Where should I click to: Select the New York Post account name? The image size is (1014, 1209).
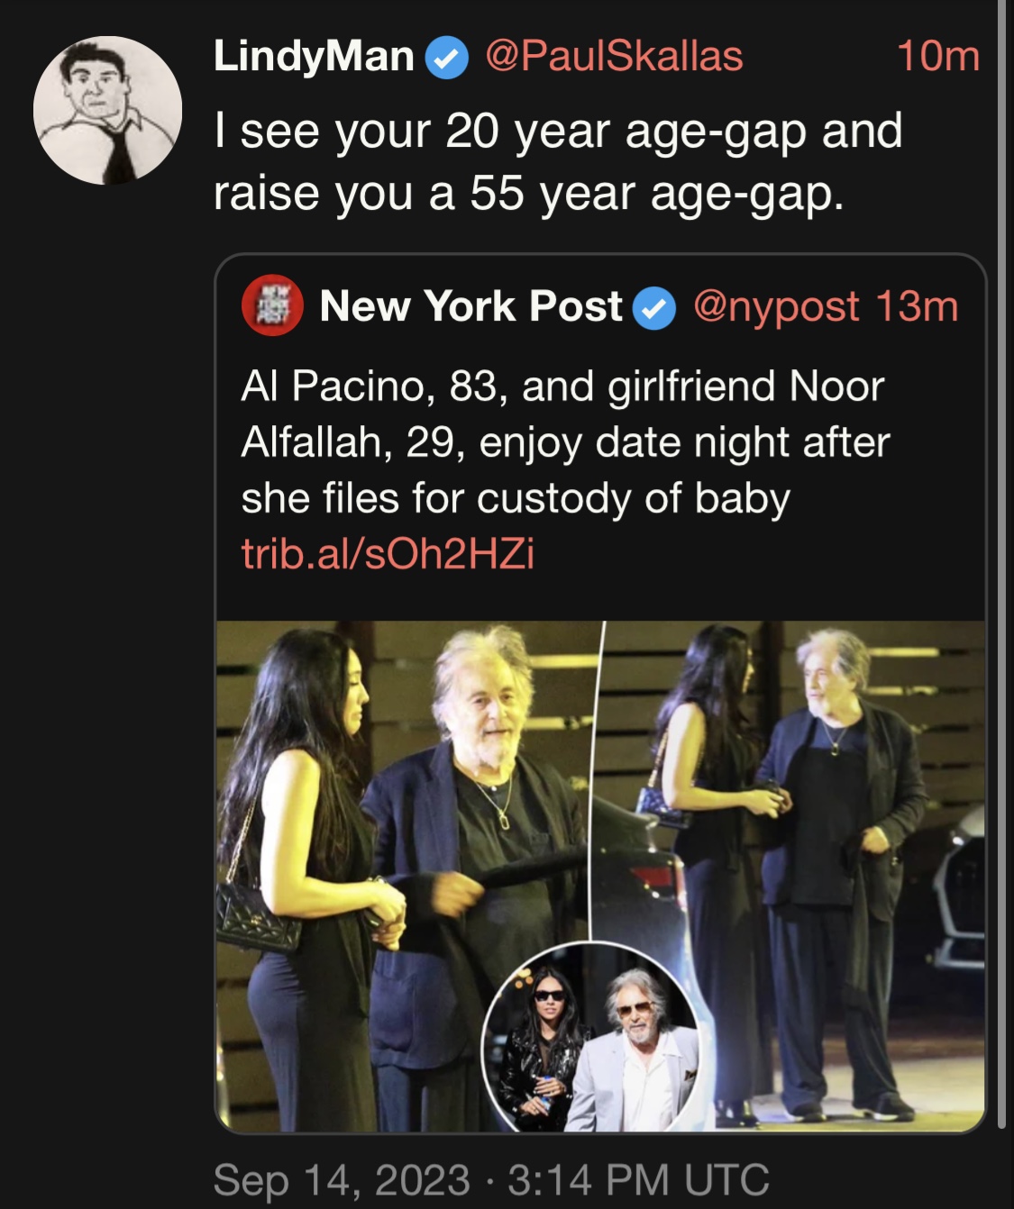(470, 306)
